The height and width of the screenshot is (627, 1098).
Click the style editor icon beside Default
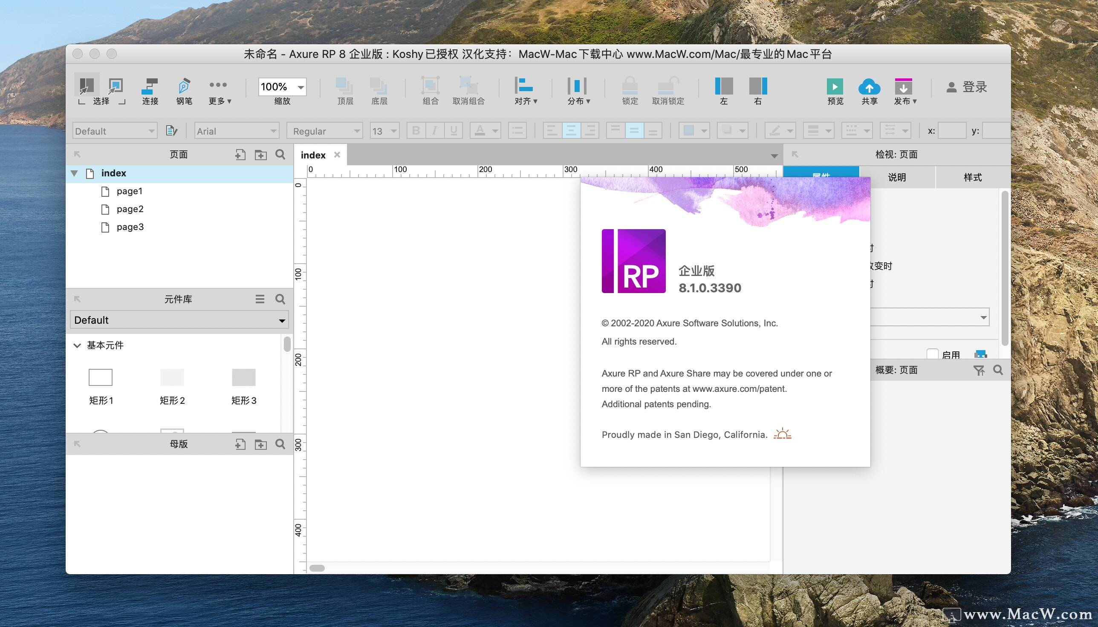171,130
